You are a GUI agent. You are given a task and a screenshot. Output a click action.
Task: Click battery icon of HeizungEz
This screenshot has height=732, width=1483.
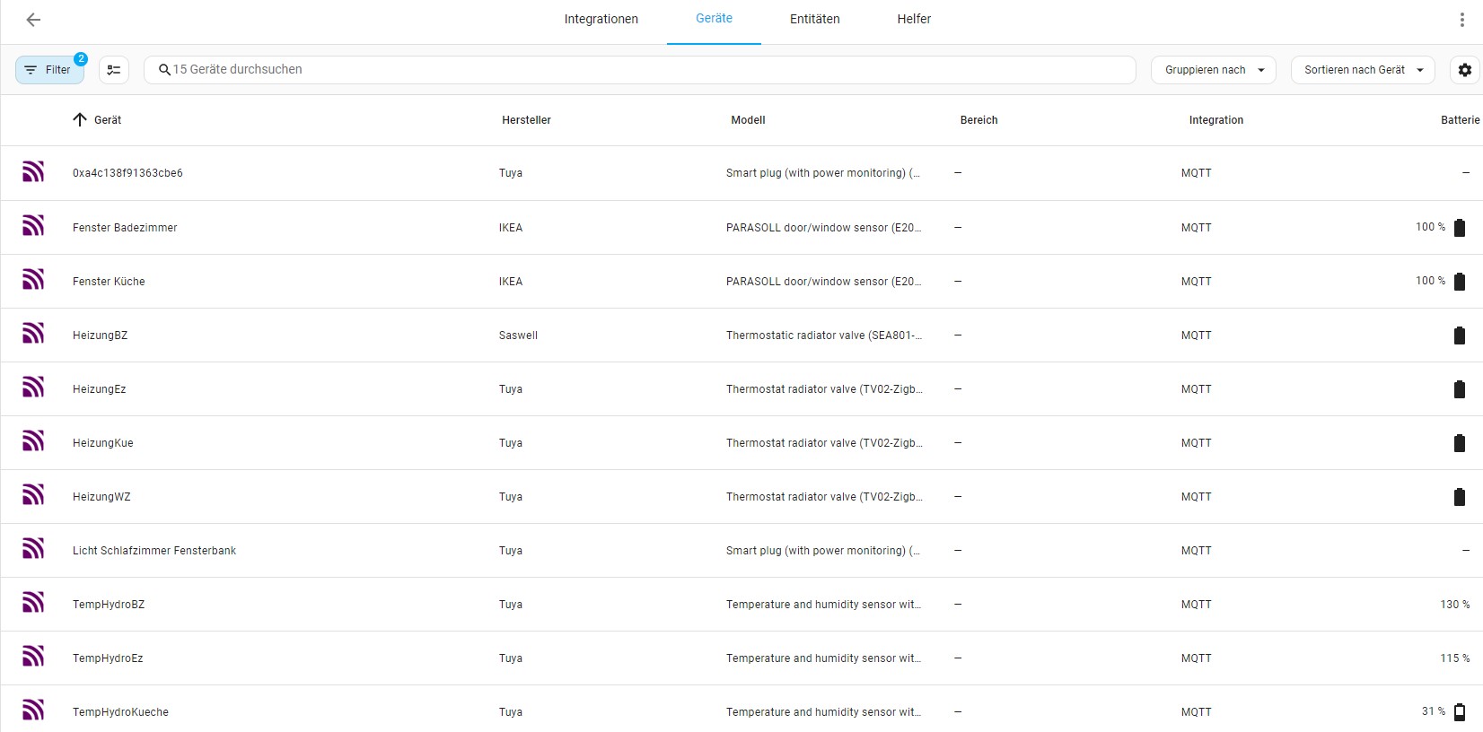tap(1460, 389)
